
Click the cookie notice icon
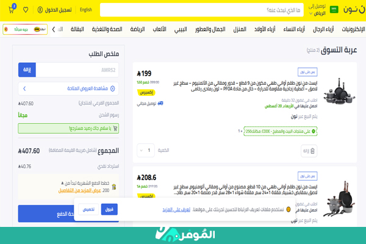pos(289,209)
